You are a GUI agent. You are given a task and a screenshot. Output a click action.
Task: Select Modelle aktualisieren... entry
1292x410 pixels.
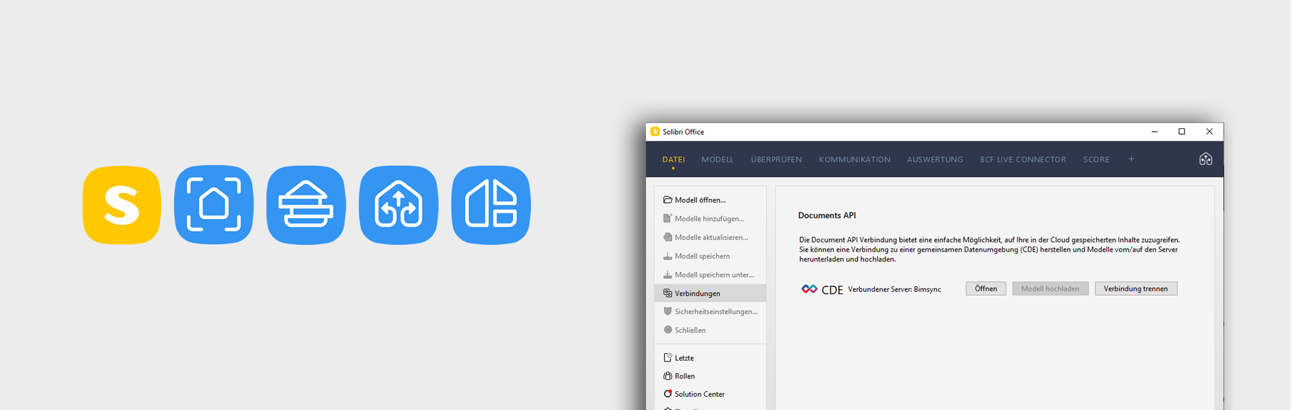710,237
